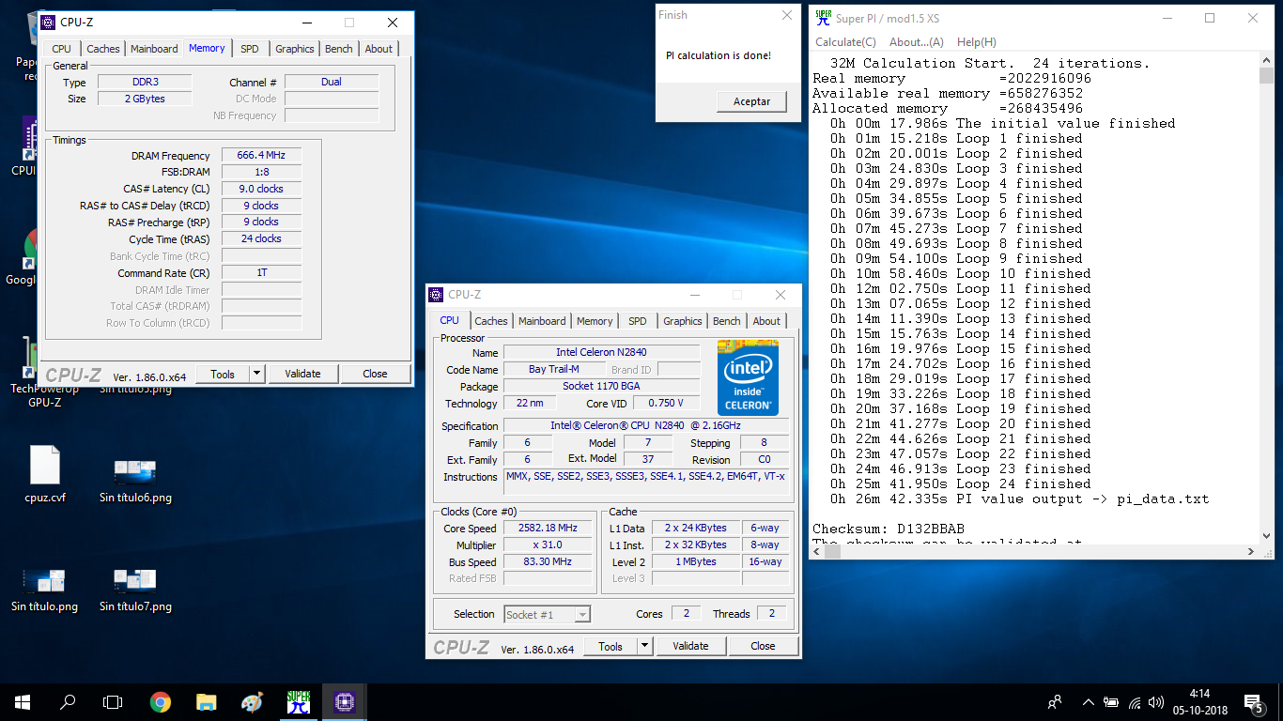Switch to CPU-Z taskbar icon
1283x721 pixels.
tap(344, 701)
